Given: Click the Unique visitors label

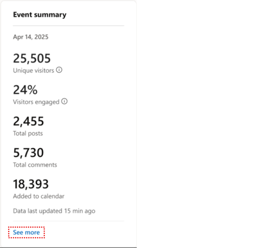Looking at the screenshot, I should (x=34, y=70).
